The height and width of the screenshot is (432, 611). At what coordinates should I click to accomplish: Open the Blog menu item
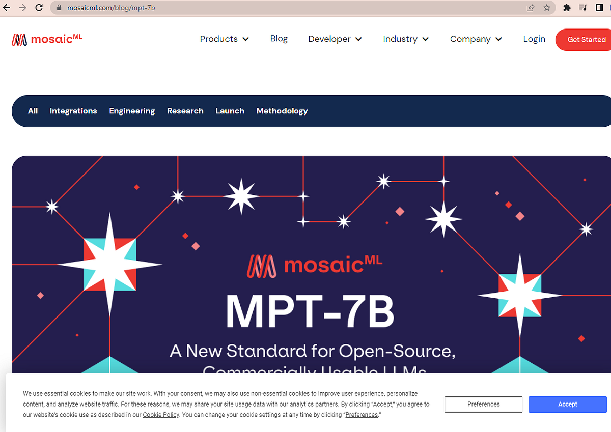(279, 39)
